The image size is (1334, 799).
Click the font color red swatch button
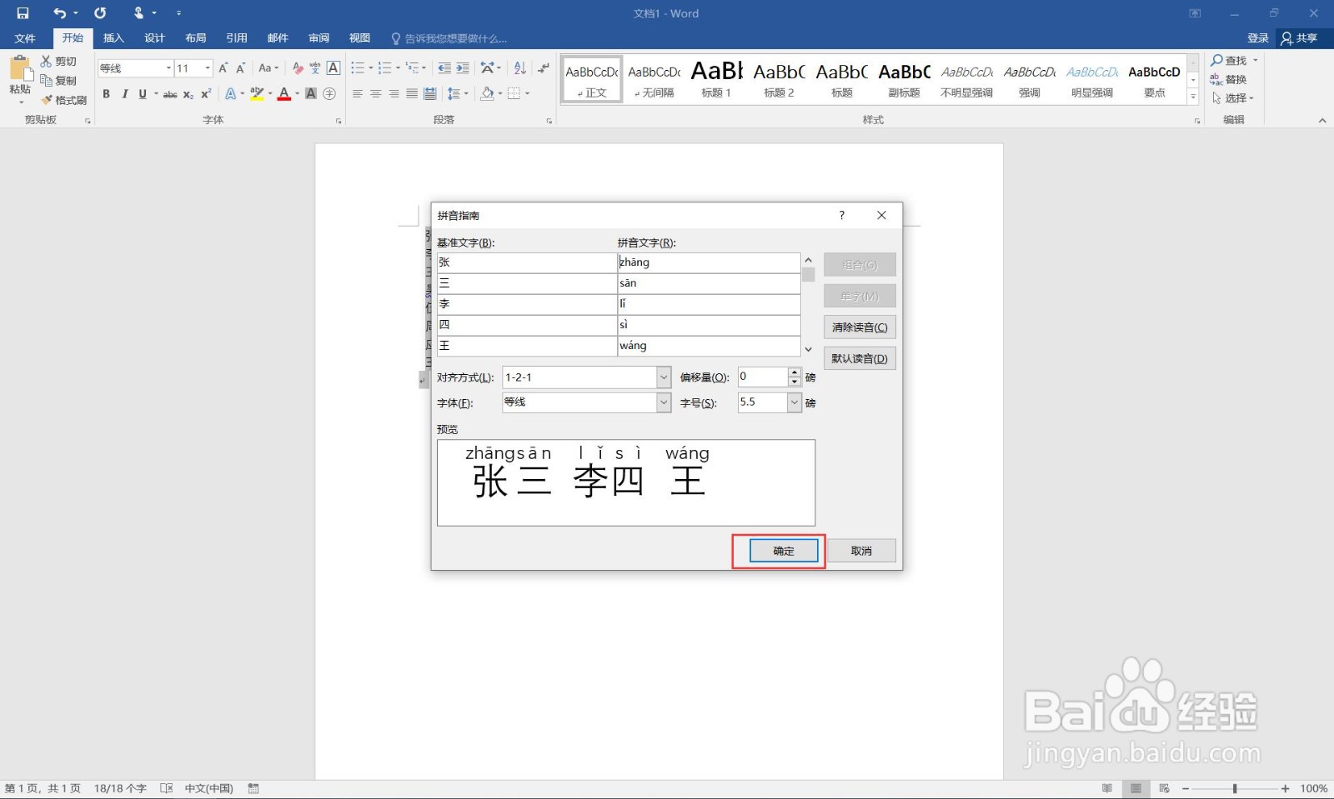pos(284,94)
